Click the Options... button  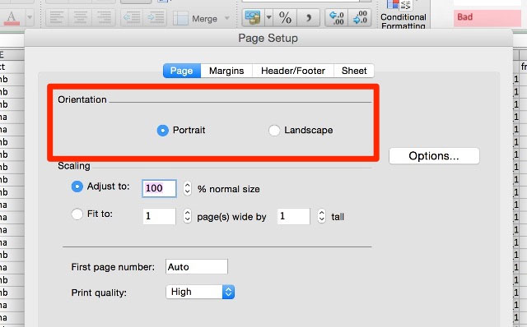tap(434, 156)
